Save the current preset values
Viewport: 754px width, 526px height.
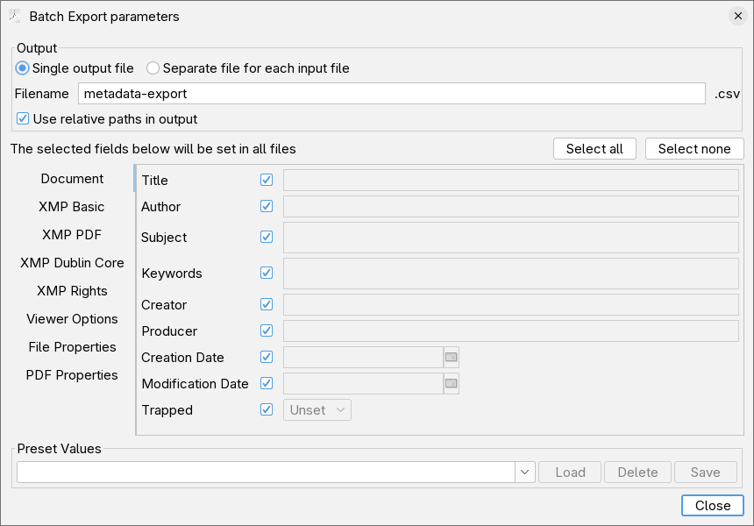tap(705, 472)
